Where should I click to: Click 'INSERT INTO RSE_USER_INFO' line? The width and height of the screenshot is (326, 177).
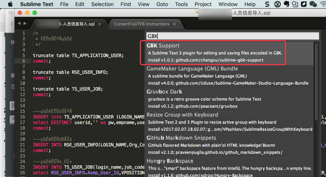[x=88, y=145]
